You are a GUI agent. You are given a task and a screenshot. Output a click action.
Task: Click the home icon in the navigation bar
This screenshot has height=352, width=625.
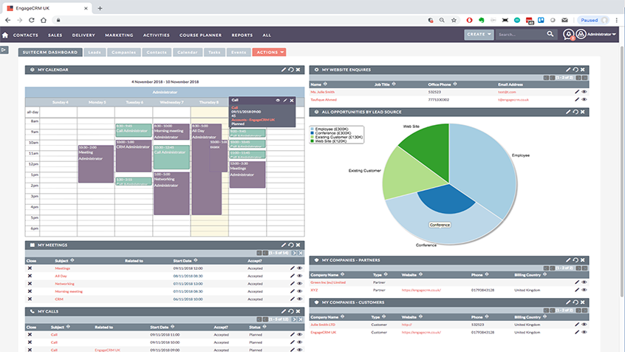(5, 35)
